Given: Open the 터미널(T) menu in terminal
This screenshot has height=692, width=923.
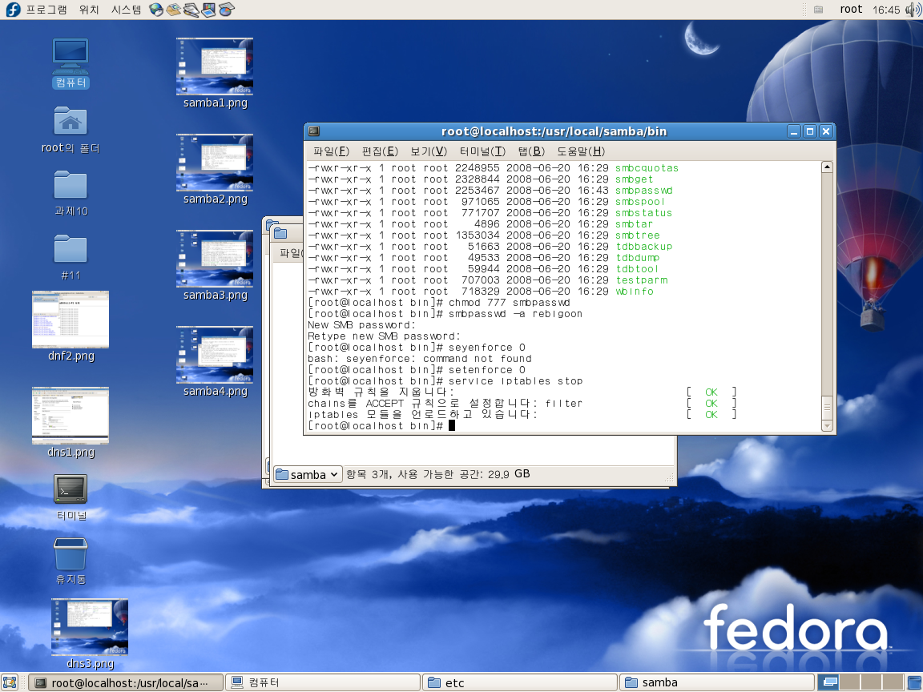Looking at the screenshot, I should point(482,151).
